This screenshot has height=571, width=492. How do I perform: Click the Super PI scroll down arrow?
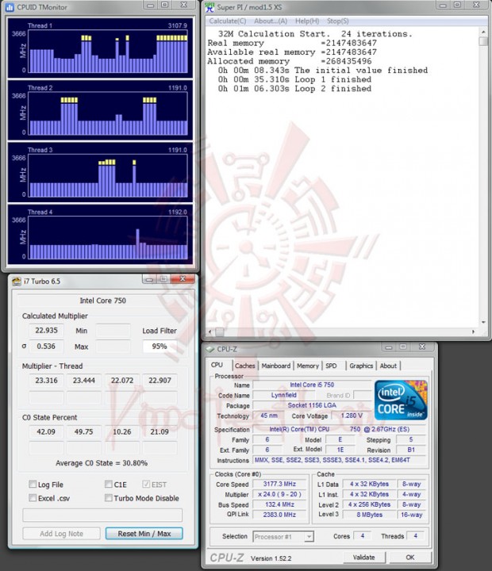(483, 322)
